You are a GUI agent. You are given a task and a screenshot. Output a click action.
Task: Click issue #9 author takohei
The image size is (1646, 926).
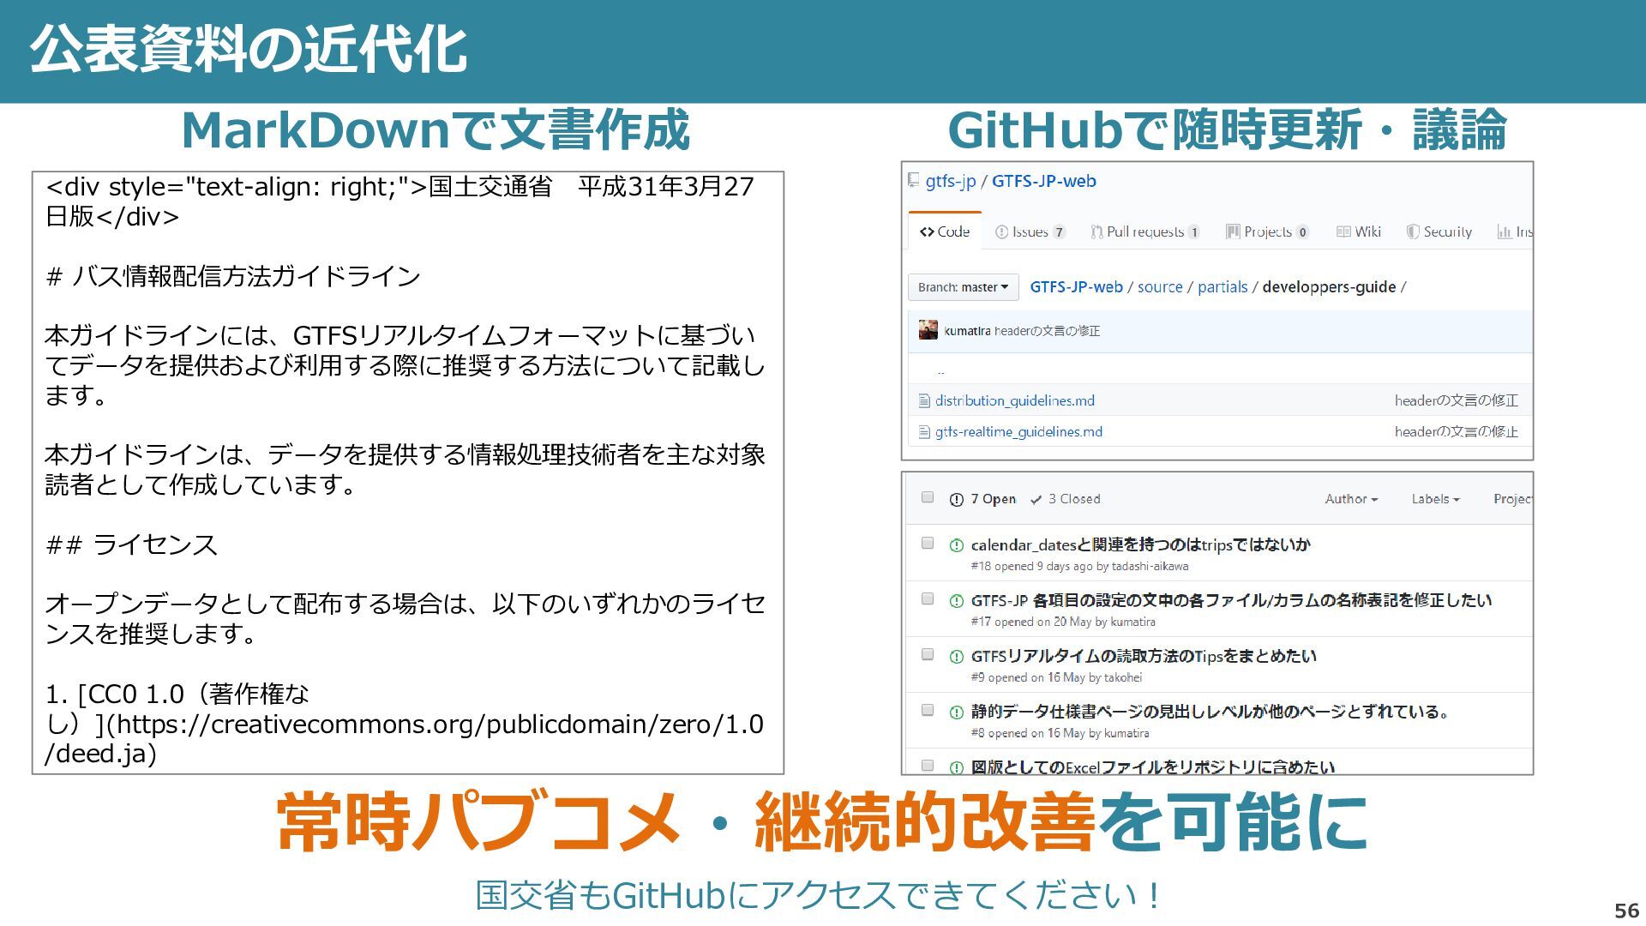[x=1123, y=678]
